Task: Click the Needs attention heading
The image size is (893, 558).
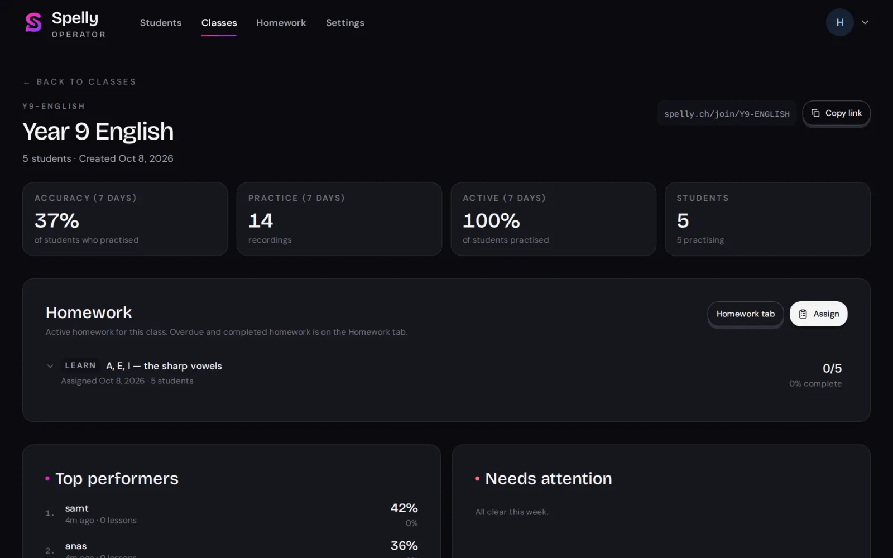Action: pyautogui.click(x=549, y=479)
